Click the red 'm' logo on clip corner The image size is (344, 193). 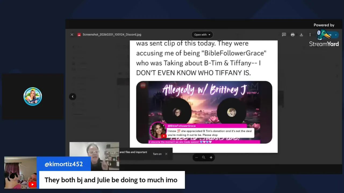[143, 85]
